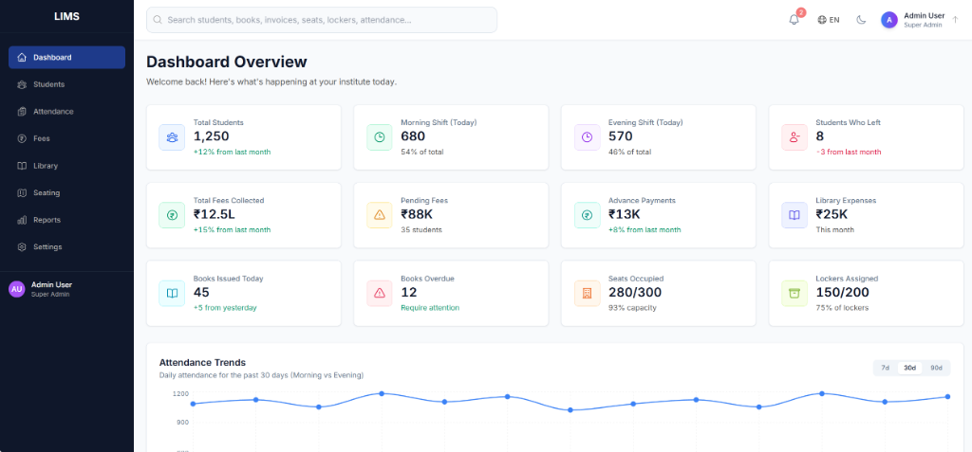Click the Library Expenses book icon
972x452 pixels.
tap(794, 215)
